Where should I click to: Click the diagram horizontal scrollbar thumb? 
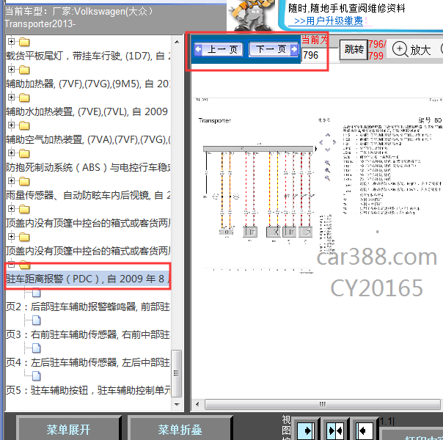coord(323,404)
